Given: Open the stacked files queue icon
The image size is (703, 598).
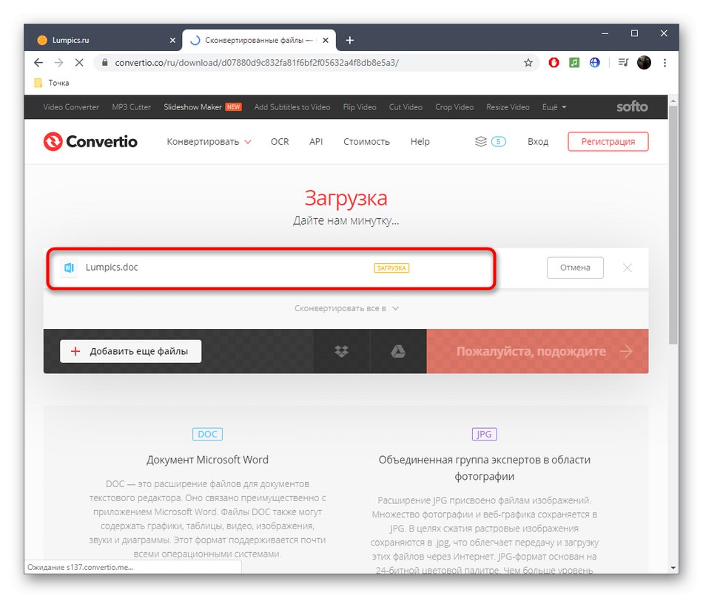Looking at the screenshot, I should (x=482, y=141).
